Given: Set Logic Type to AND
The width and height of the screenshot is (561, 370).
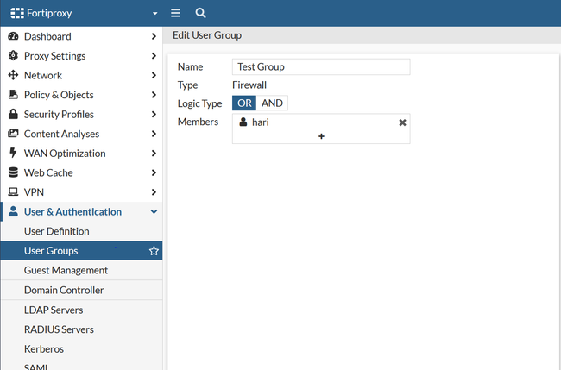Looking at the screenshot, I should tap(272, 103).
